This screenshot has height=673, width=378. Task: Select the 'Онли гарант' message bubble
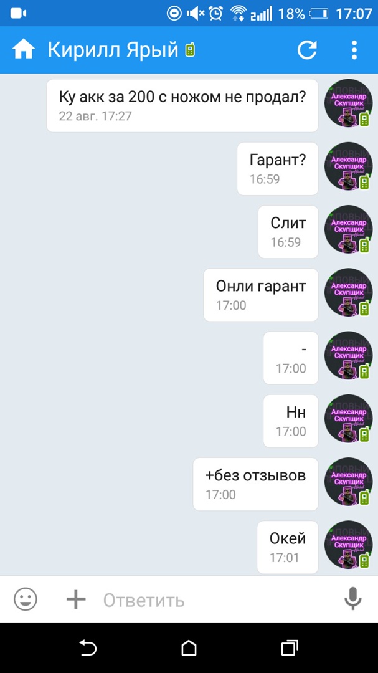261,295
